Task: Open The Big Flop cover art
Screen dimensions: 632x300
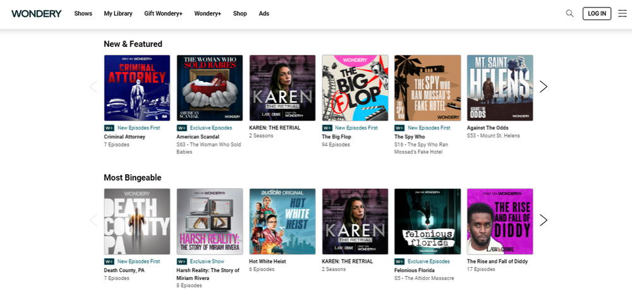Action: [355, 88]
